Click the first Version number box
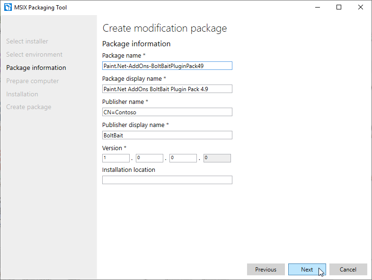Screen dimensions: 372x280 click(x=116, y=158)
